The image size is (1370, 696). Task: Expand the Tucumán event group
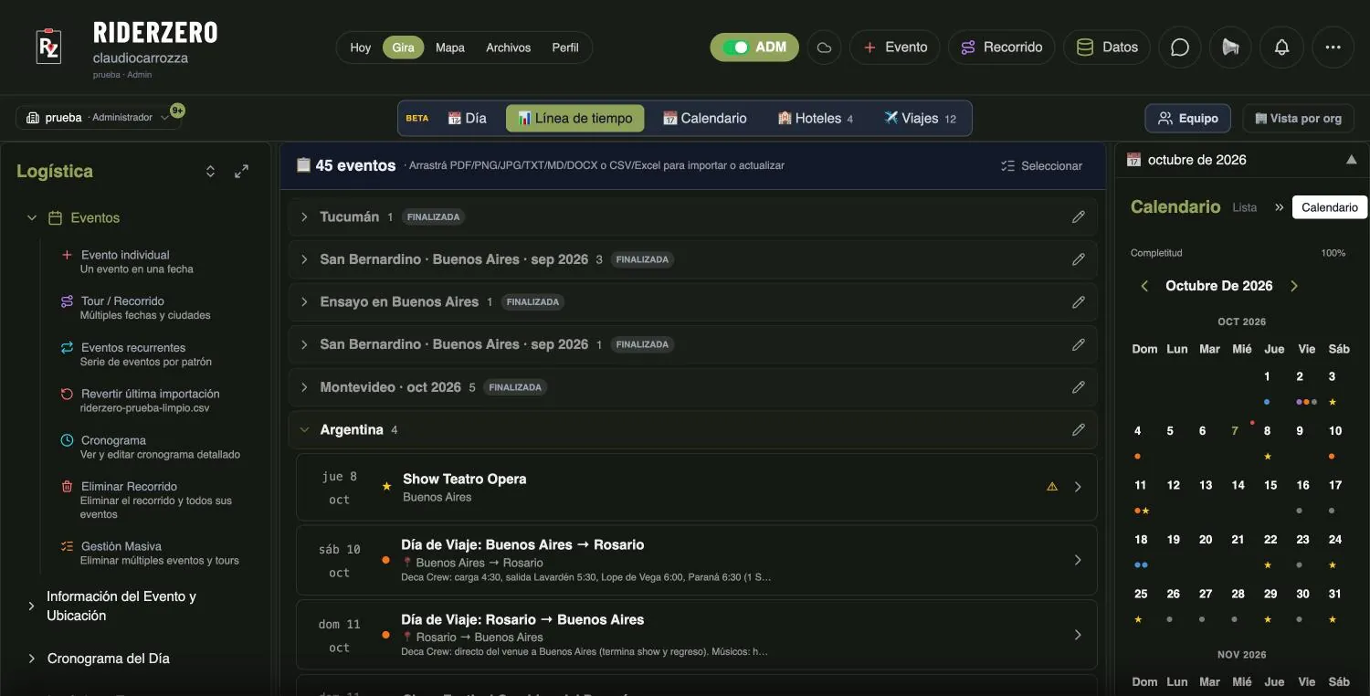304,217
